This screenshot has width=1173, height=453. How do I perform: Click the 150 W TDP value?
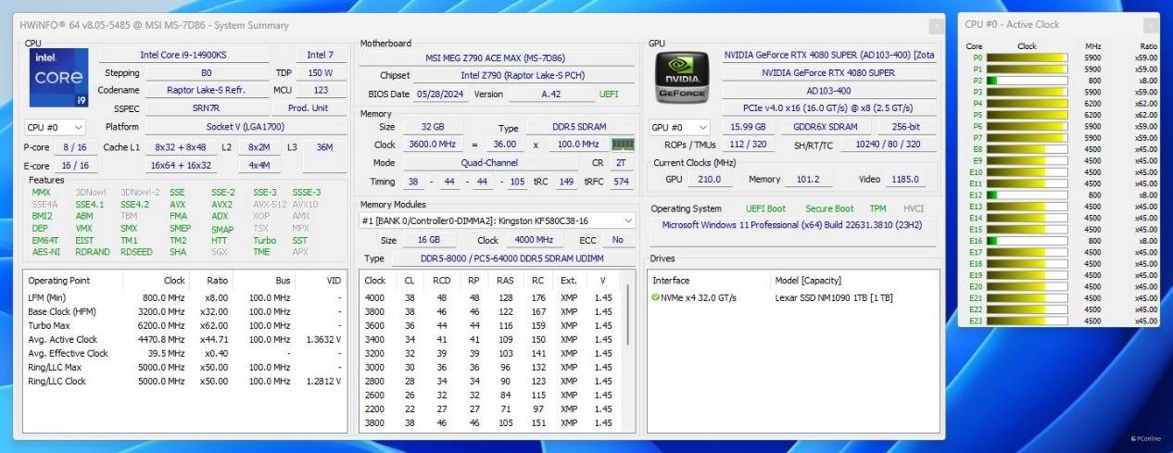point(321,72)
